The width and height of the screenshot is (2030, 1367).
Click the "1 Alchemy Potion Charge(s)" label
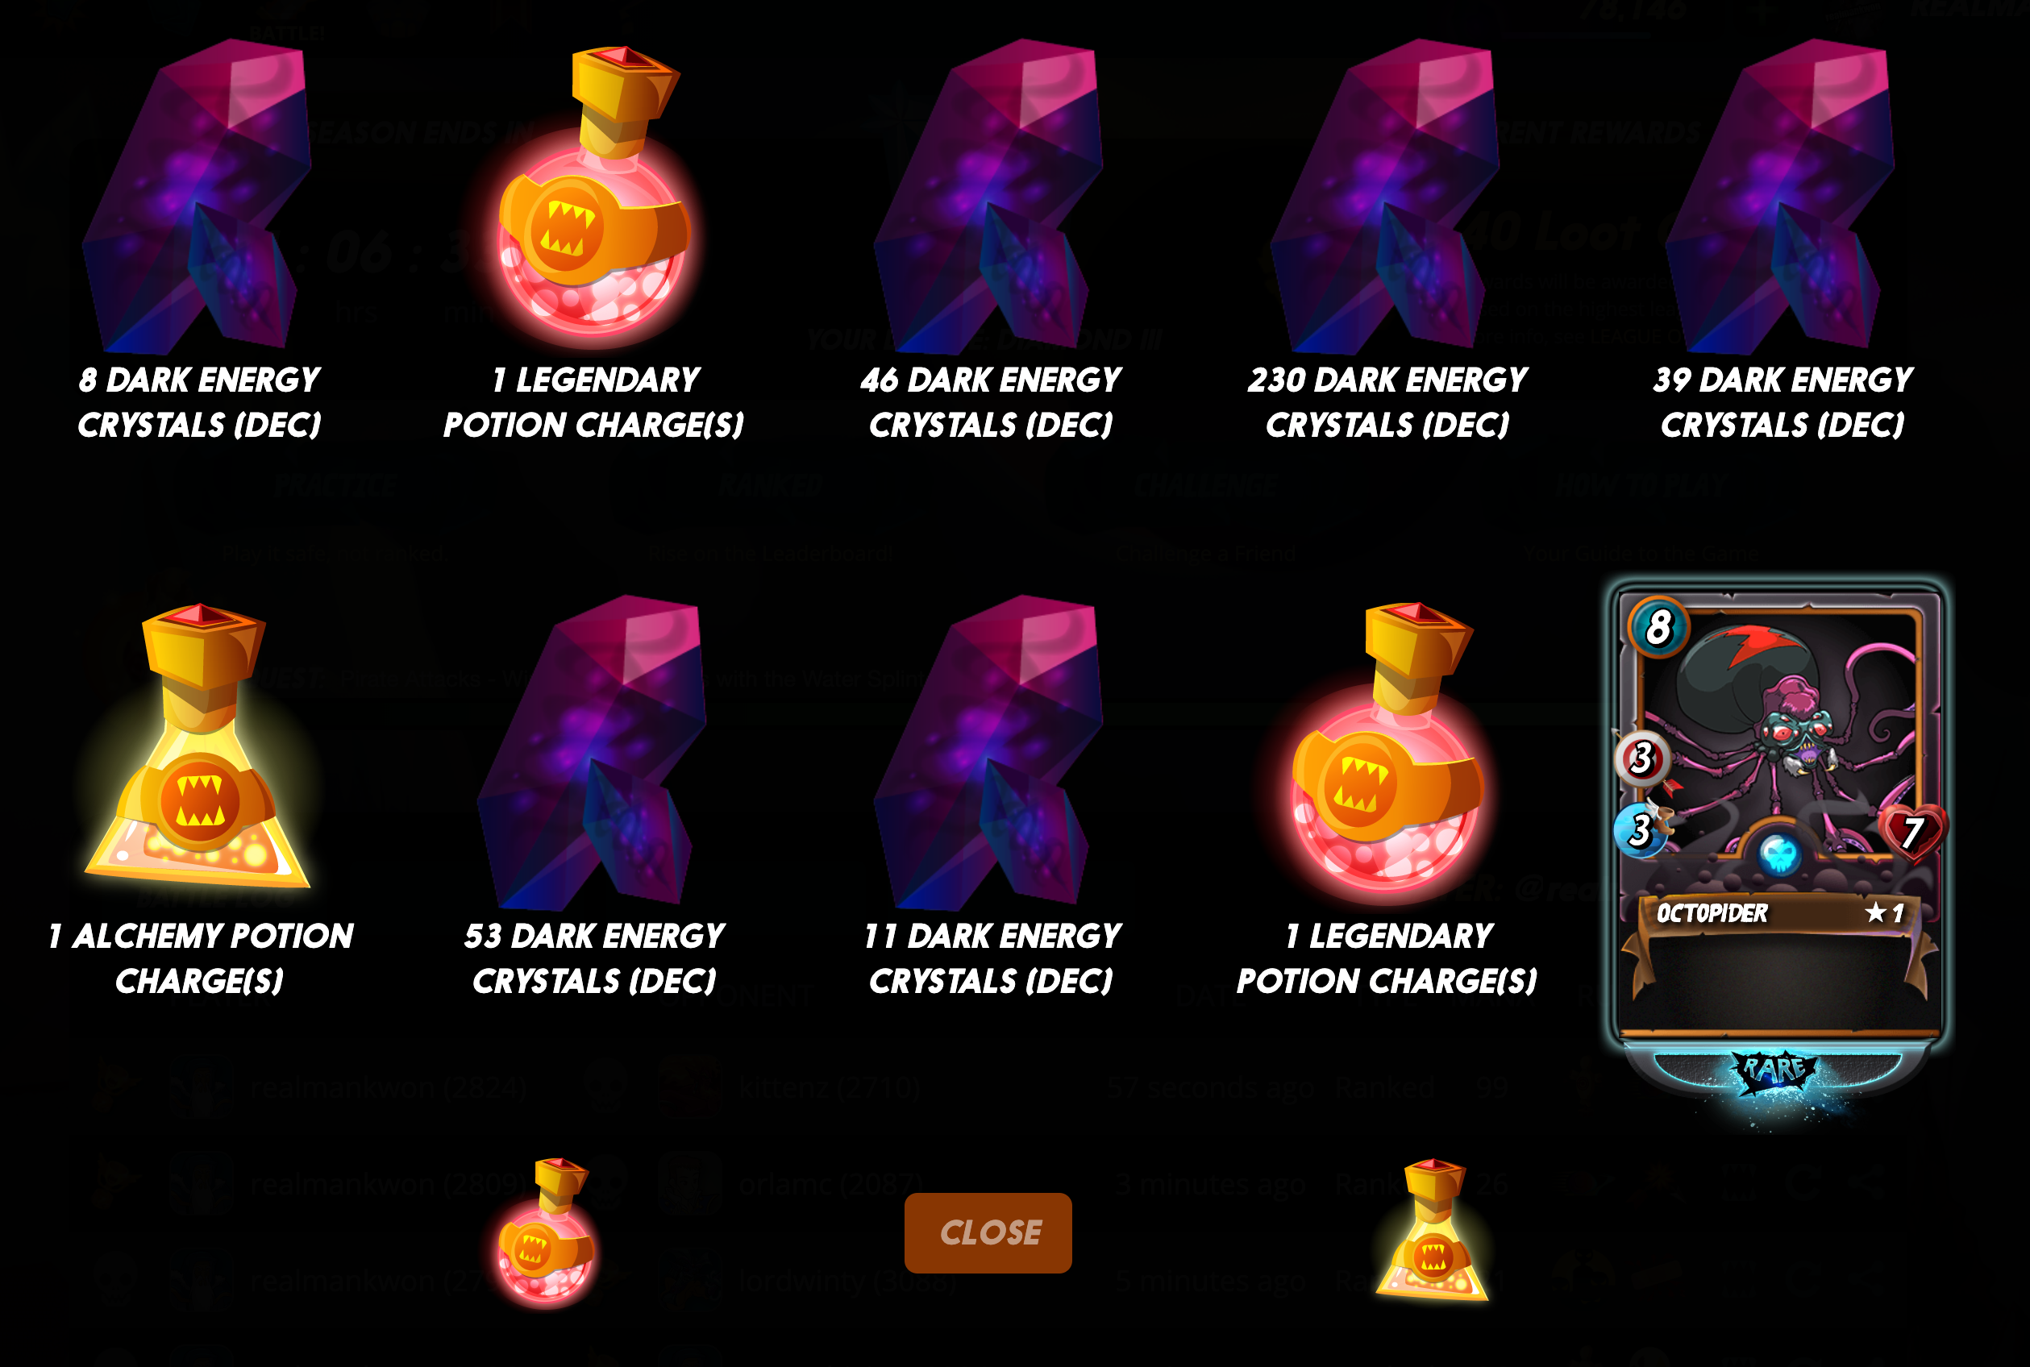point(200,958)
